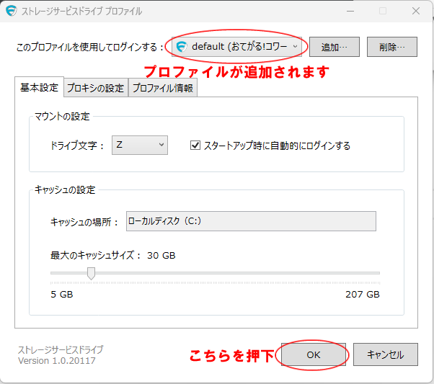Click the 30 GB cache size value

click(161, 255)
